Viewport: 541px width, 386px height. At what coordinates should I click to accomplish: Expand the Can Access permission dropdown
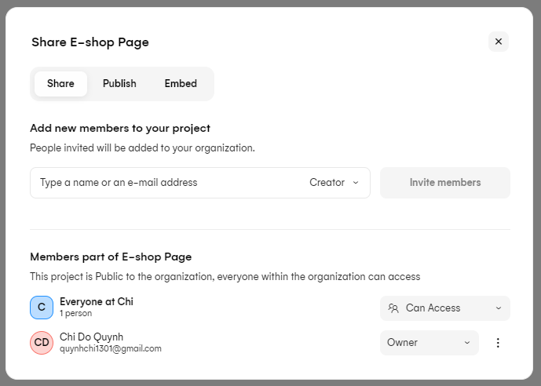444,308
